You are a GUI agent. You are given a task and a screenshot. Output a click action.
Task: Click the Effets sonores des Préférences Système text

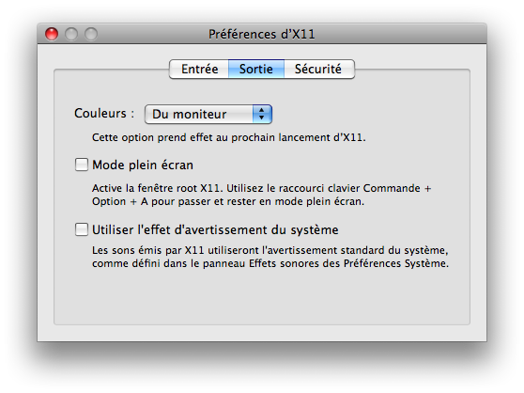(348, 263)
